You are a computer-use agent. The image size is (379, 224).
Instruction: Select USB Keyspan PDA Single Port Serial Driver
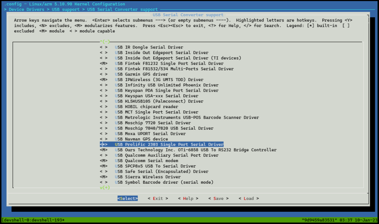[x=159, y=90]
